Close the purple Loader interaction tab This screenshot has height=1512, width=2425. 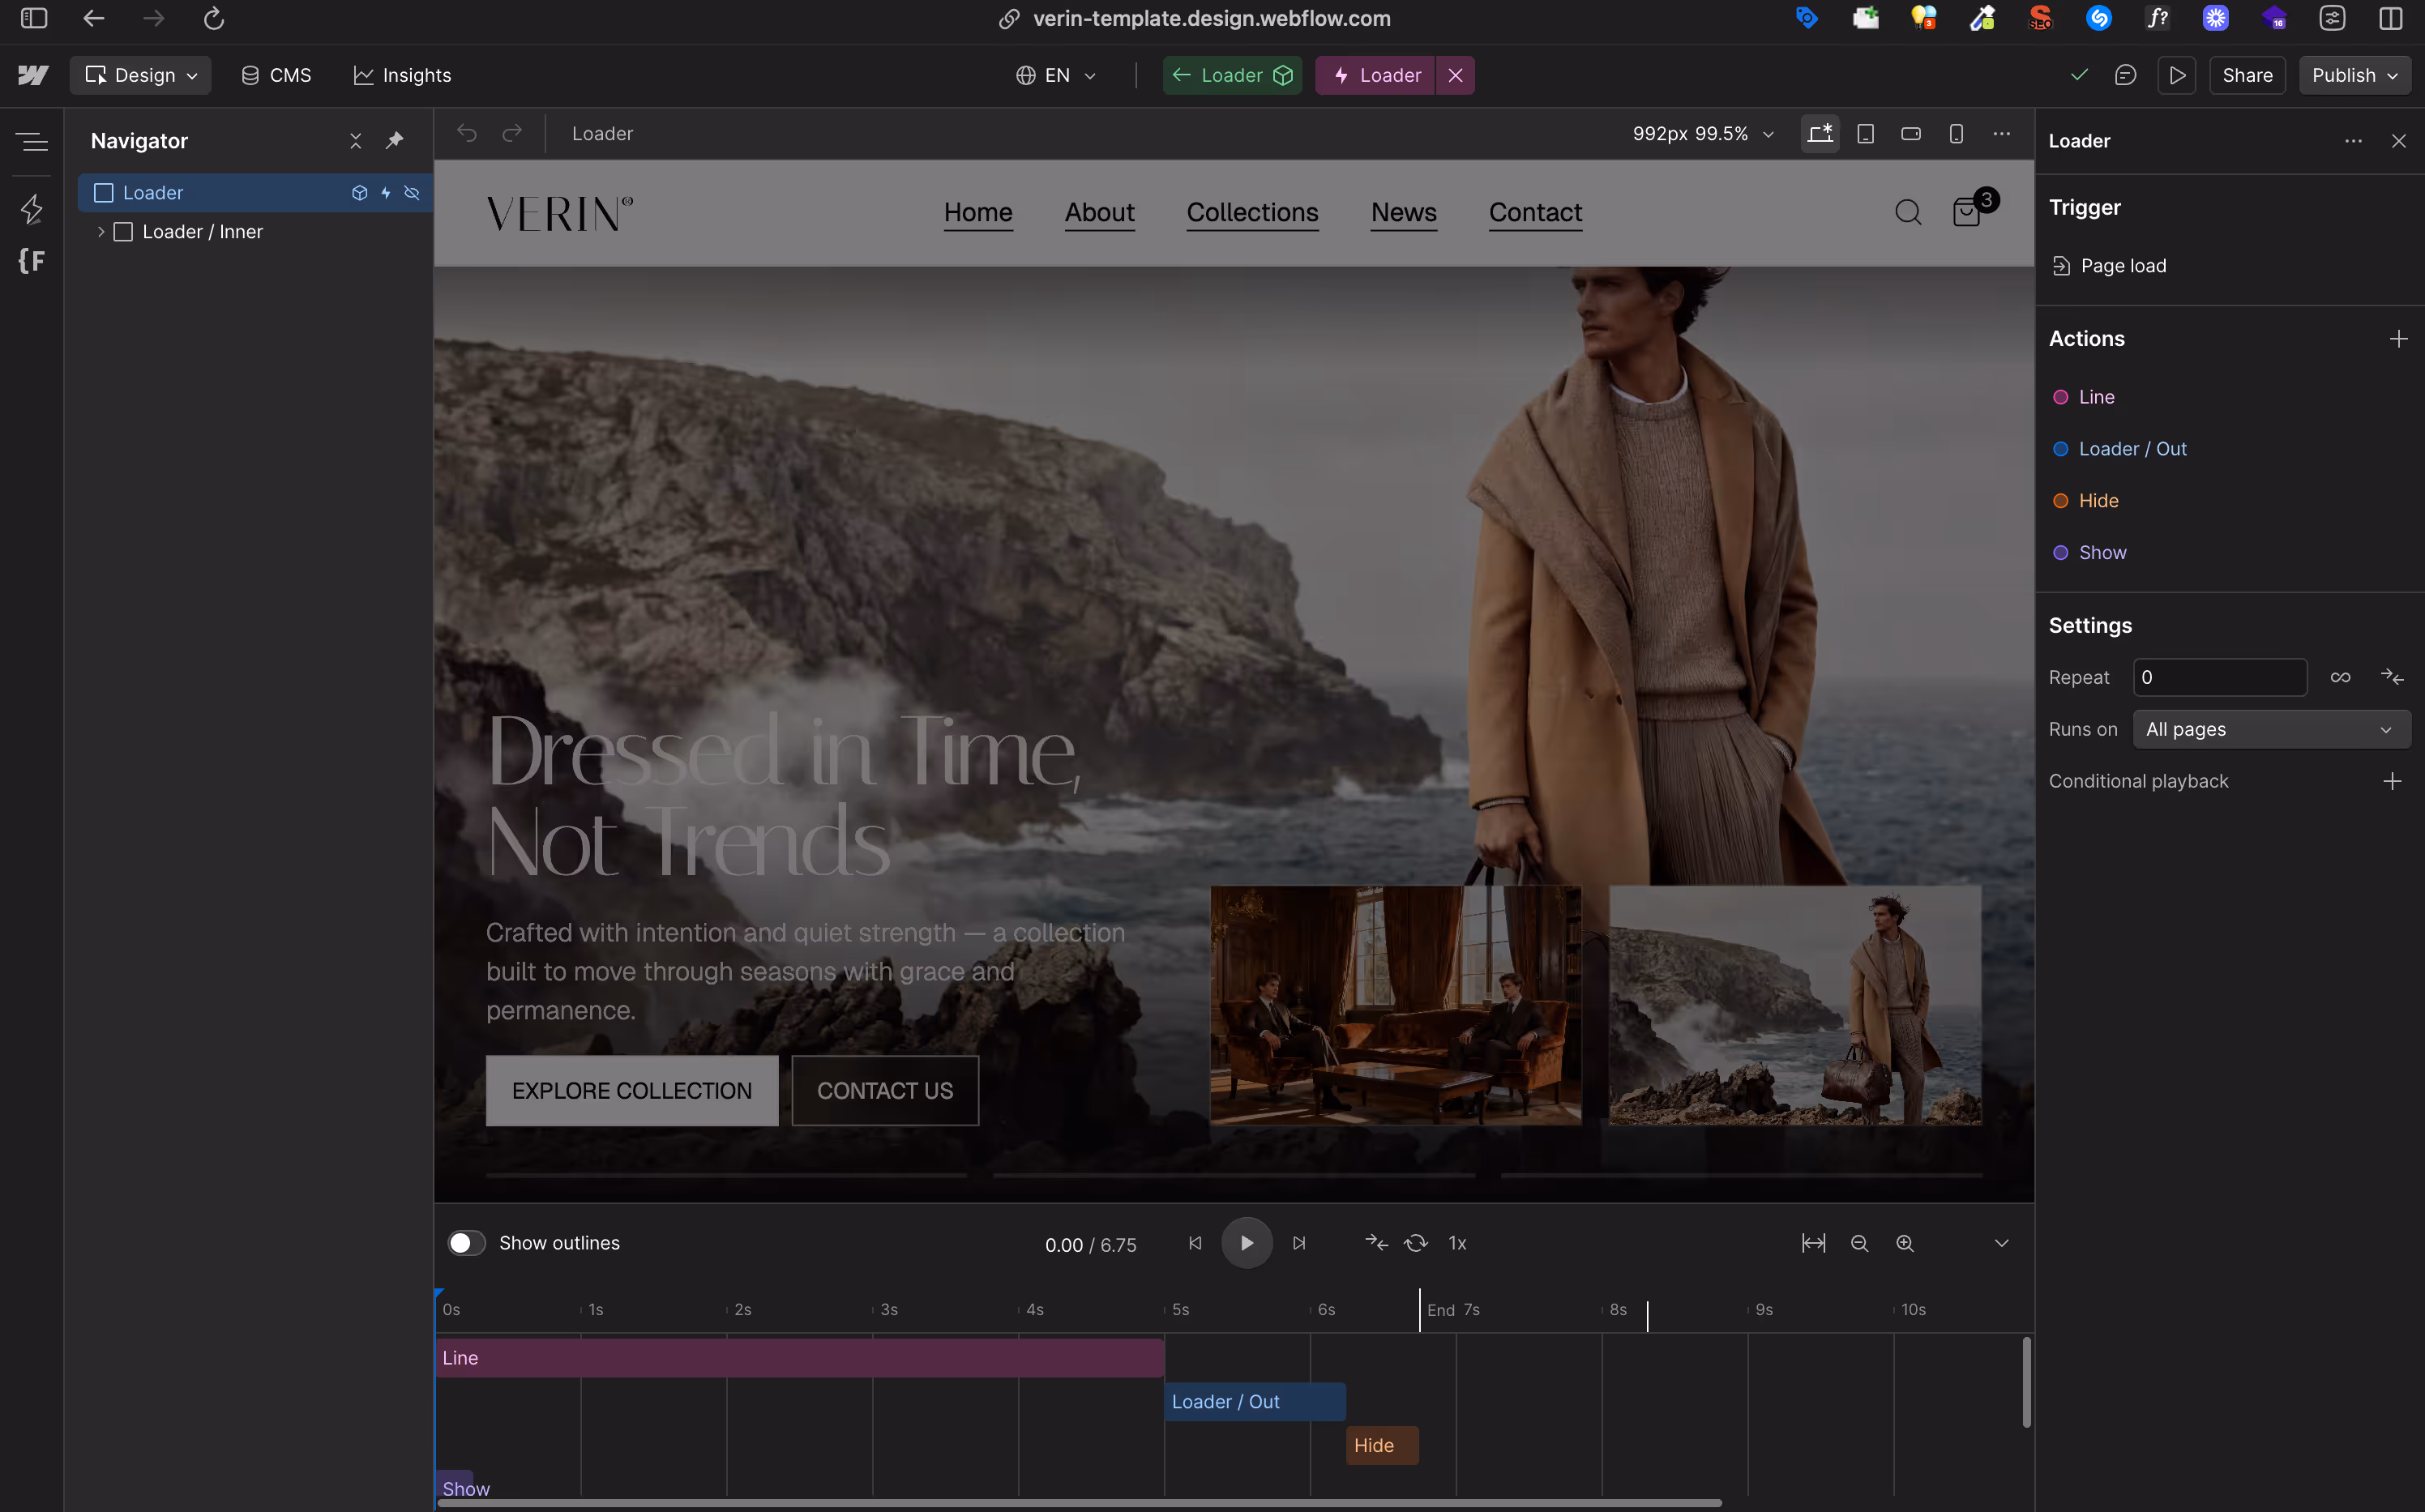tap(1455, 75)
